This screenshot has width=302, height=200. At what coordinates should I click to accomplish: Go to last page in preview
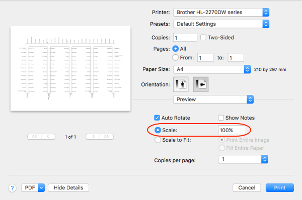[x=107, y=137]
